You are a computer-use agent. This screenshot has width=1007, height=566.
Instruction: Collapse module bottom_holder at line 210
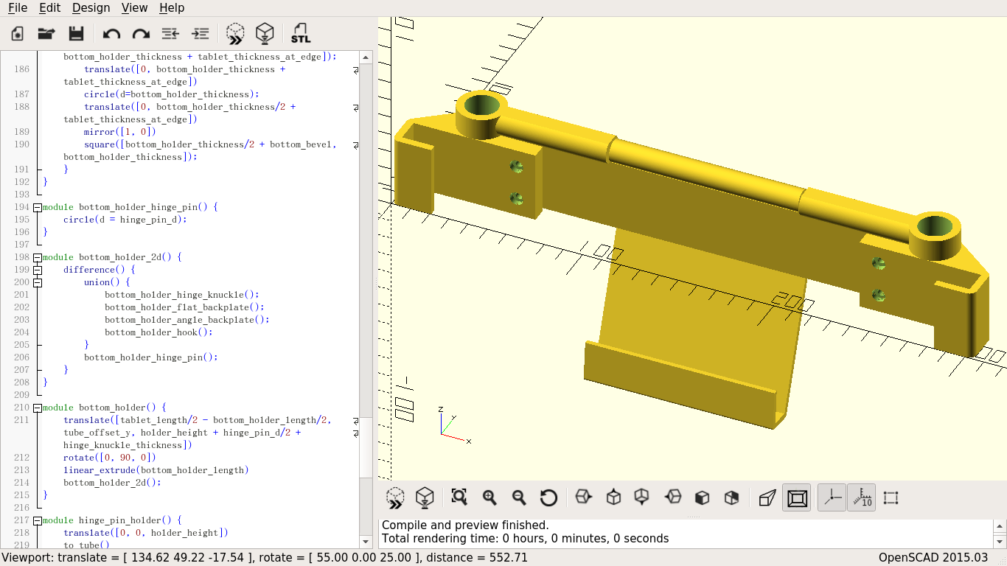point(37,408)
